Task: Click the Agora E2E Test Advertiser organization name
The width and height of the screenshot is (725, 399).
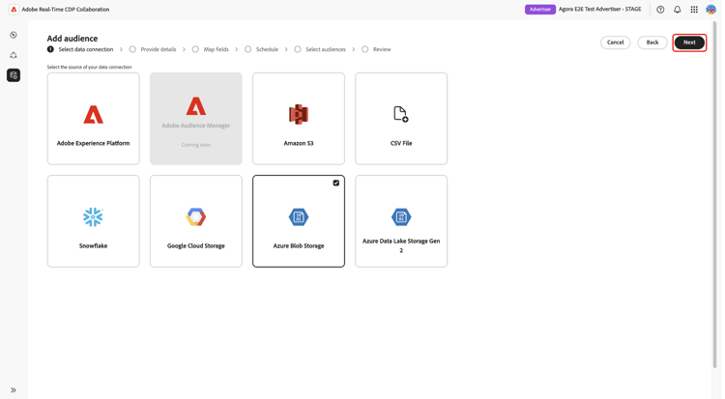Action: (599, 10)
